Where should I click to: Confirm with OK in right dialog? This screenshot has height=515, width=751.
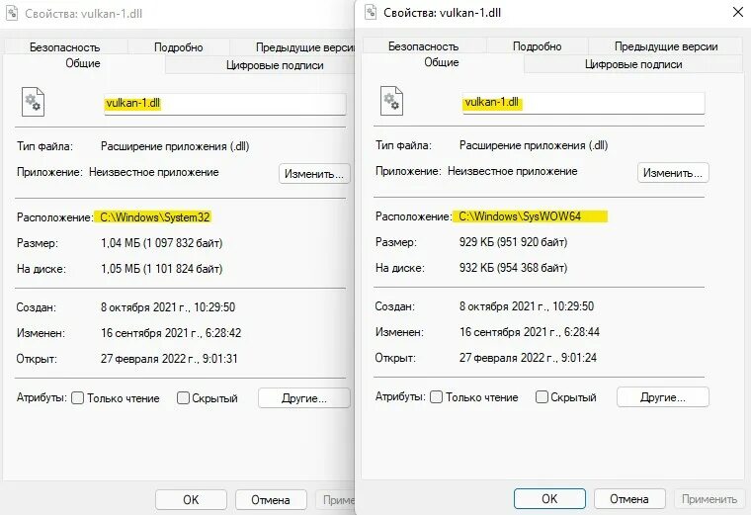point(549,499)
